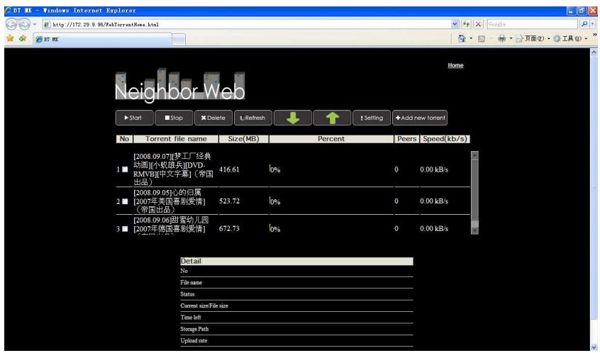Click the Home page house icon
The image size is (600, 353).
[x=462, y=38]
